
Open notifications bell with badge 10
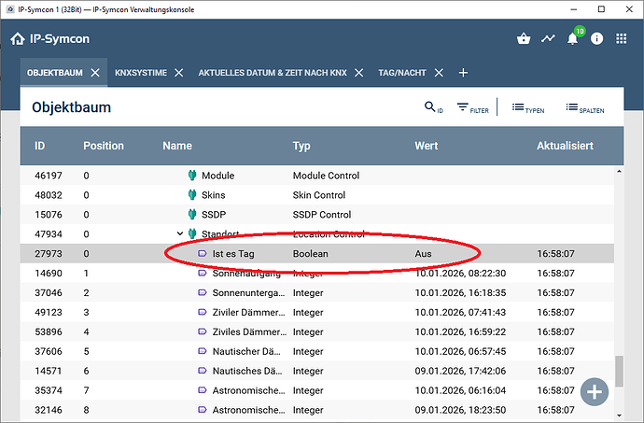(x=572, y=39)
